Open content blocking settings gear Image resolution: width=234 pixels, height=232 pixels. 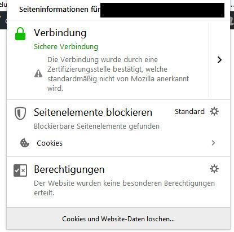tap(214, 111)
